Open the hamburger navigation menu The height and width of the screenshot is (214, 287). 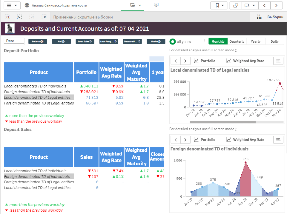tap(12, 5)
